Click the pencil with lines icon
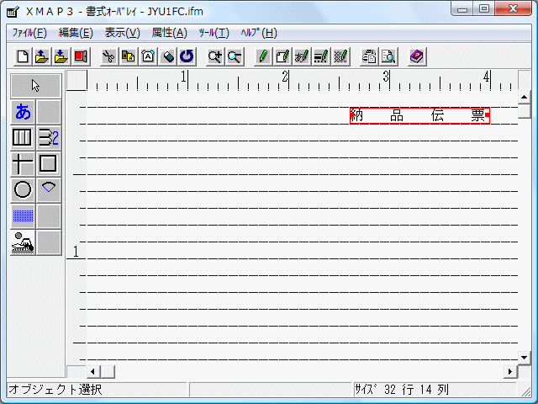Screen dimensions: 538x404 click(x=321, y=56)
